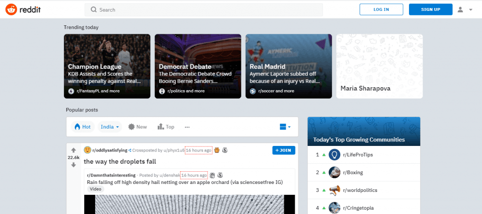The image size is (482, 214).
Task: Open the Champion League trending card
Action: click(107, 66)
